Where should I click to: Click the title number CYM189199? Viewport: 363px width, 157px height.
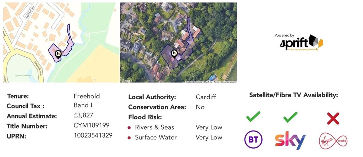(x=91, y=125)
